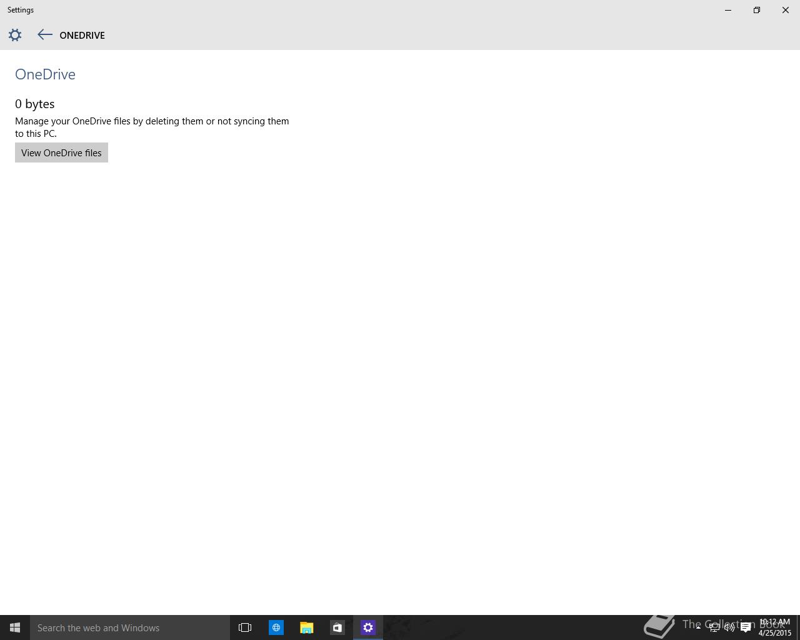Screen dimensions: 800x640
Task: Open the Action Center notifications icon
Action: point(746,627)
